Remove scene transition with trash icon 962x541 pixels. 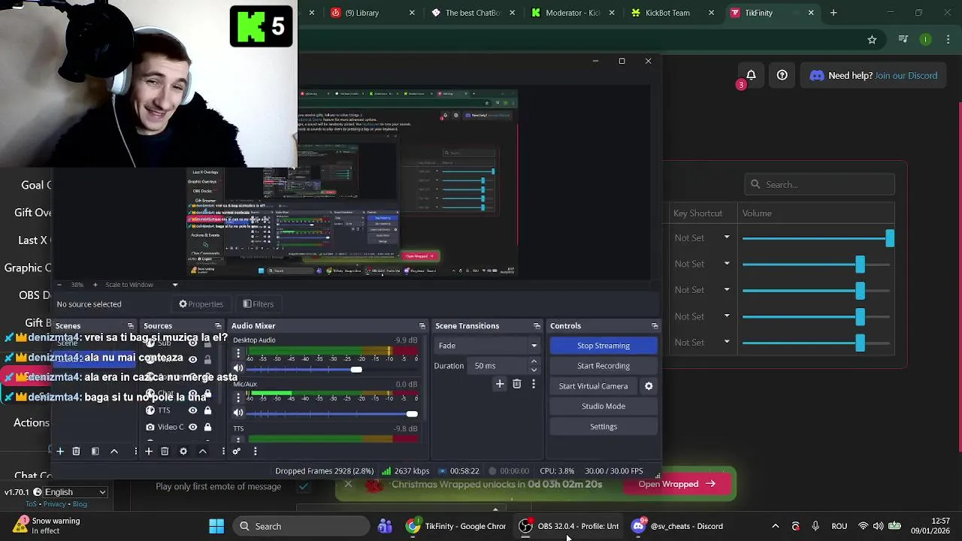click(x=516, y=384)
